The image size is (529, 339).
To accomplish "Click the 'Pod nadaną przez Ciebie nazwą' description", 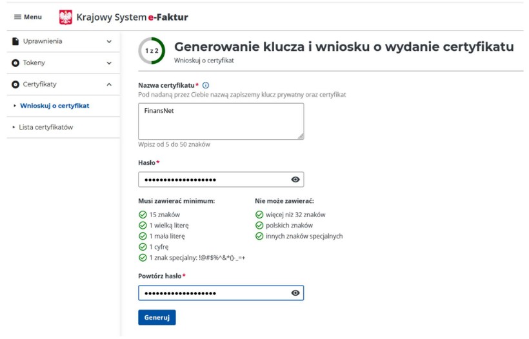I will point(242,95).
